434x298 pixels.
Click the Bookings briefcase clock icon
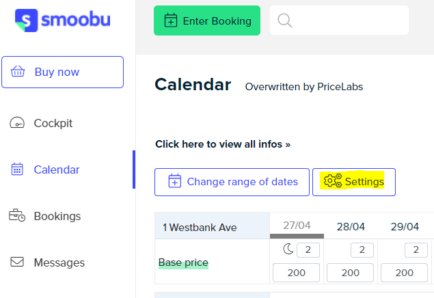(x=17, y=215)
